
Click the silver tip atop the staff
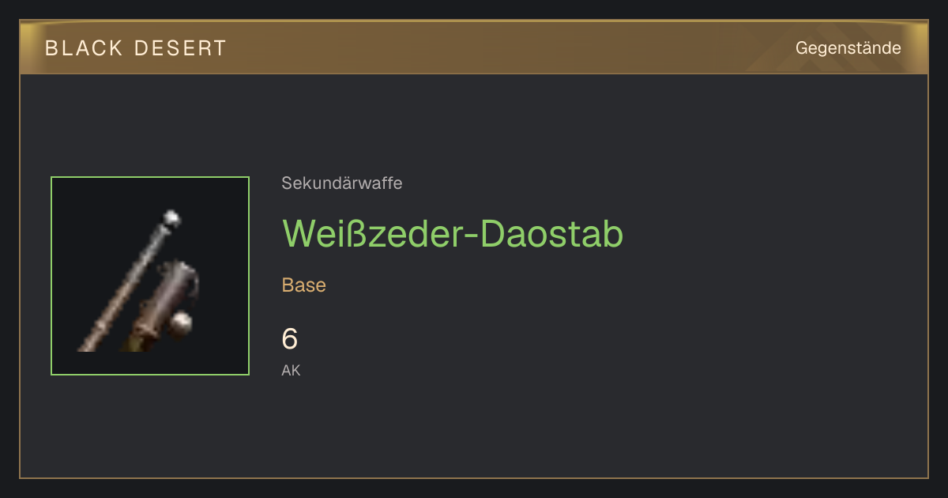pos(171,218)
